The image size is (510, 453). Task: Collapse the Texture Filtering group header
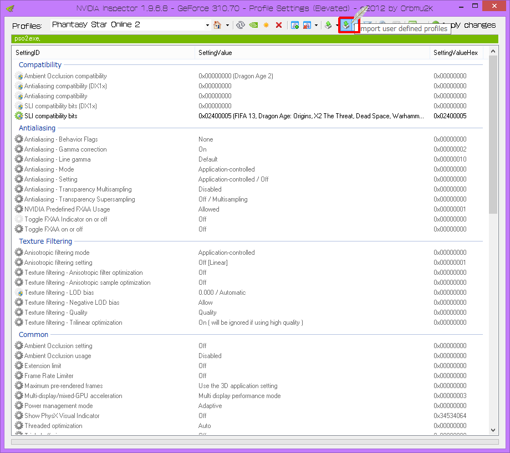[45, 241]
